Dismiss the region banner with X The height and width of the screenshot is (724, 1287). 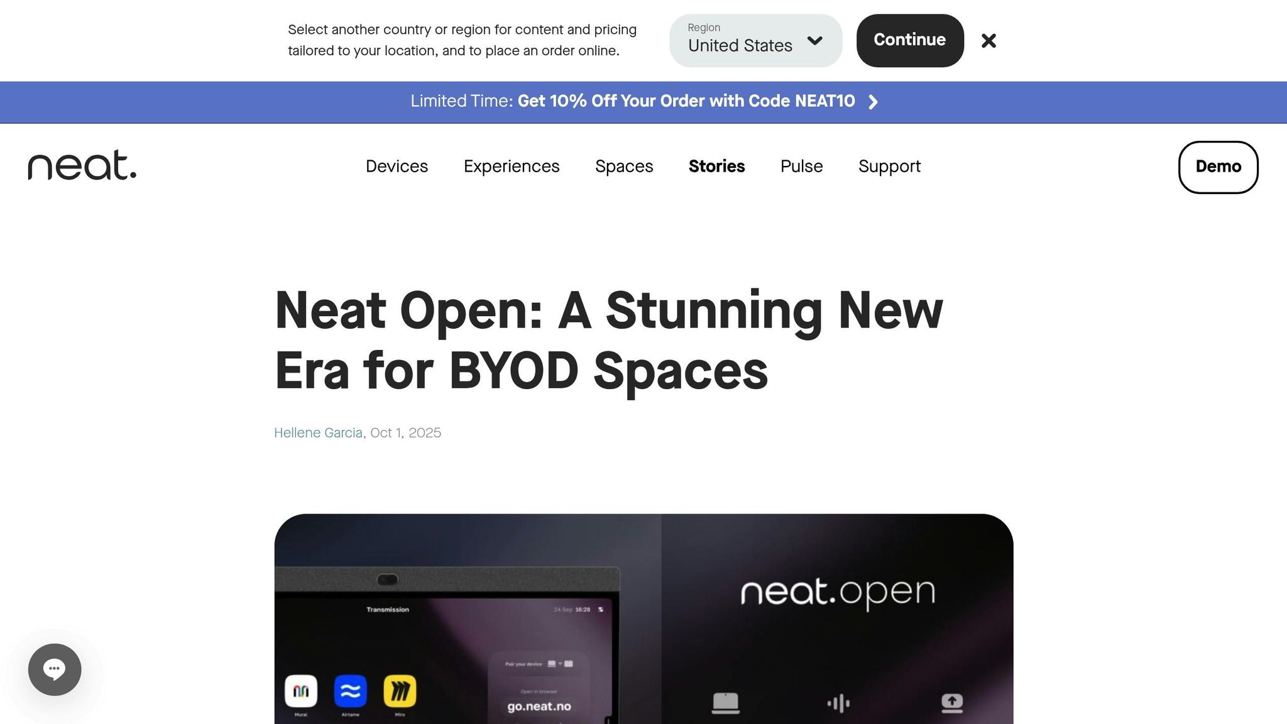click(x=989, y=41)
